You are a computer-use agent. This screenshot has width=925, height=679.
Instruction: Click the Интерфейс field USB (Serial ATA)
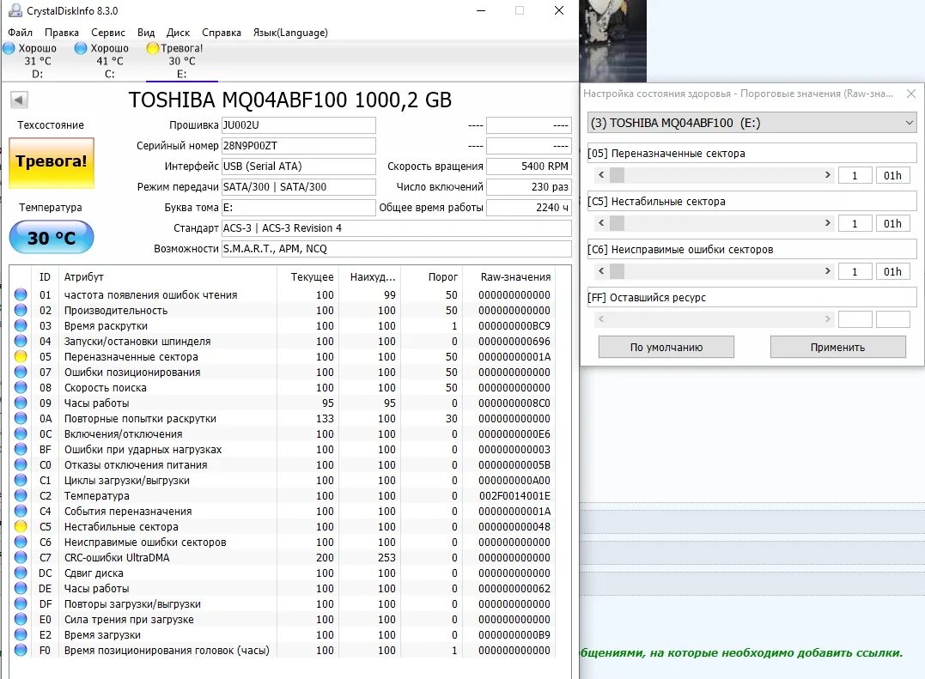(x=299, y=167)
